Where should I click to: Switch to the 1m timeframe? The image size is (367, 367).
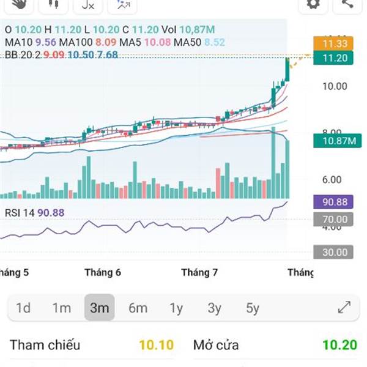(62, 308)
